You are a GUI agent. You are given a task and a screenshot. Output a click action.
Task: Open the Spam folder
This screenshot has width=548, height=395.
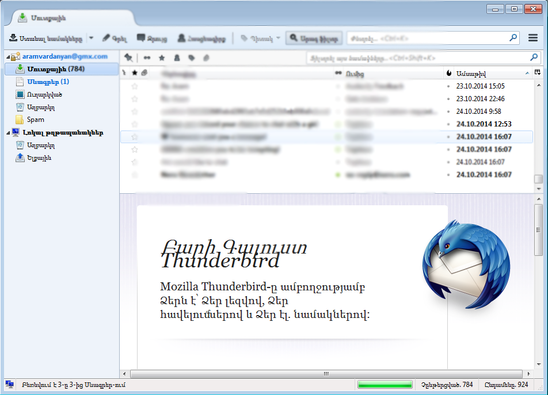35,120
